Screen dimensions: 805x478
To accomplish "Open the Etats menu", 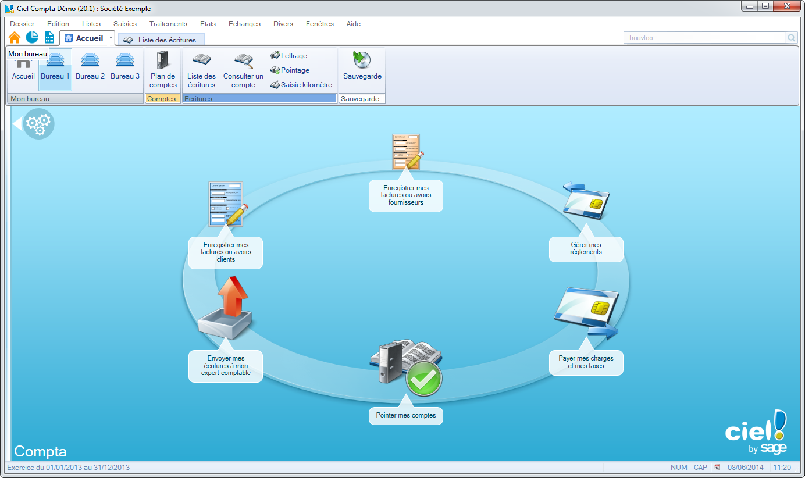I will click(x=208, y=24).
